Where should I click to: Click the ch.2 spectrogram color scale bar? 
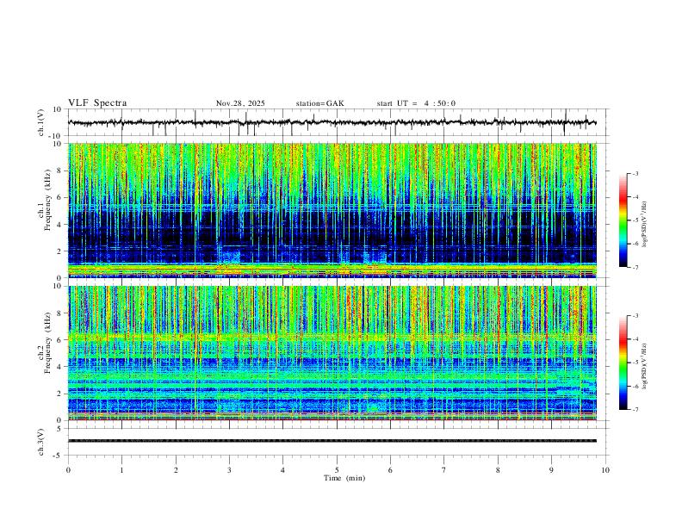click(x=623, y=363)
